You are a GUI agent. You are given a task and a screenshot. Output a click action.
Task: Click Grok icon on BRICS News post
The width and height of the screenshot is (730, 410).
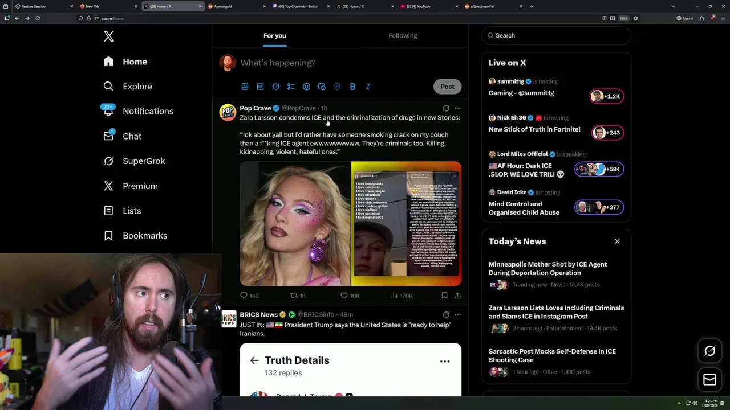point(446,314)
